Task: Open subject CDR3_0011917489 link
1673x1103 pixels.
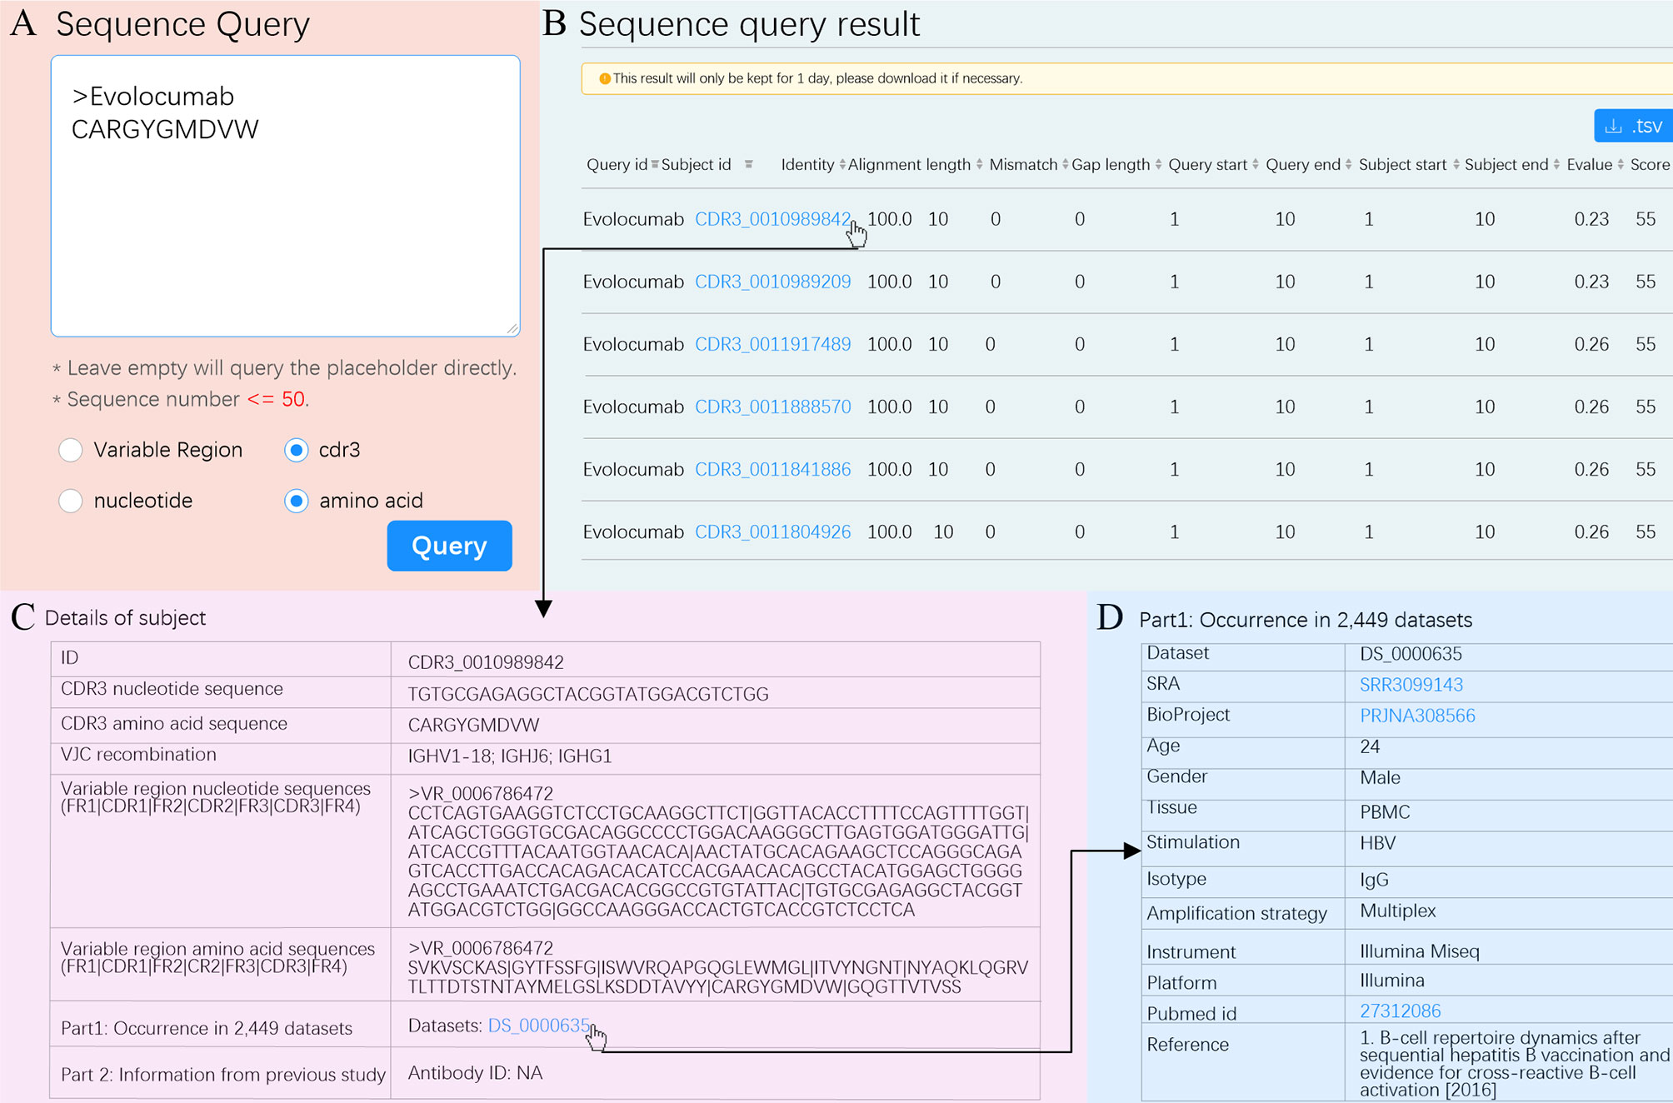Action: pos(772,344)
